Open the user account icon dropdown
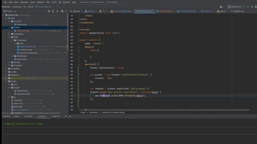 222,7
